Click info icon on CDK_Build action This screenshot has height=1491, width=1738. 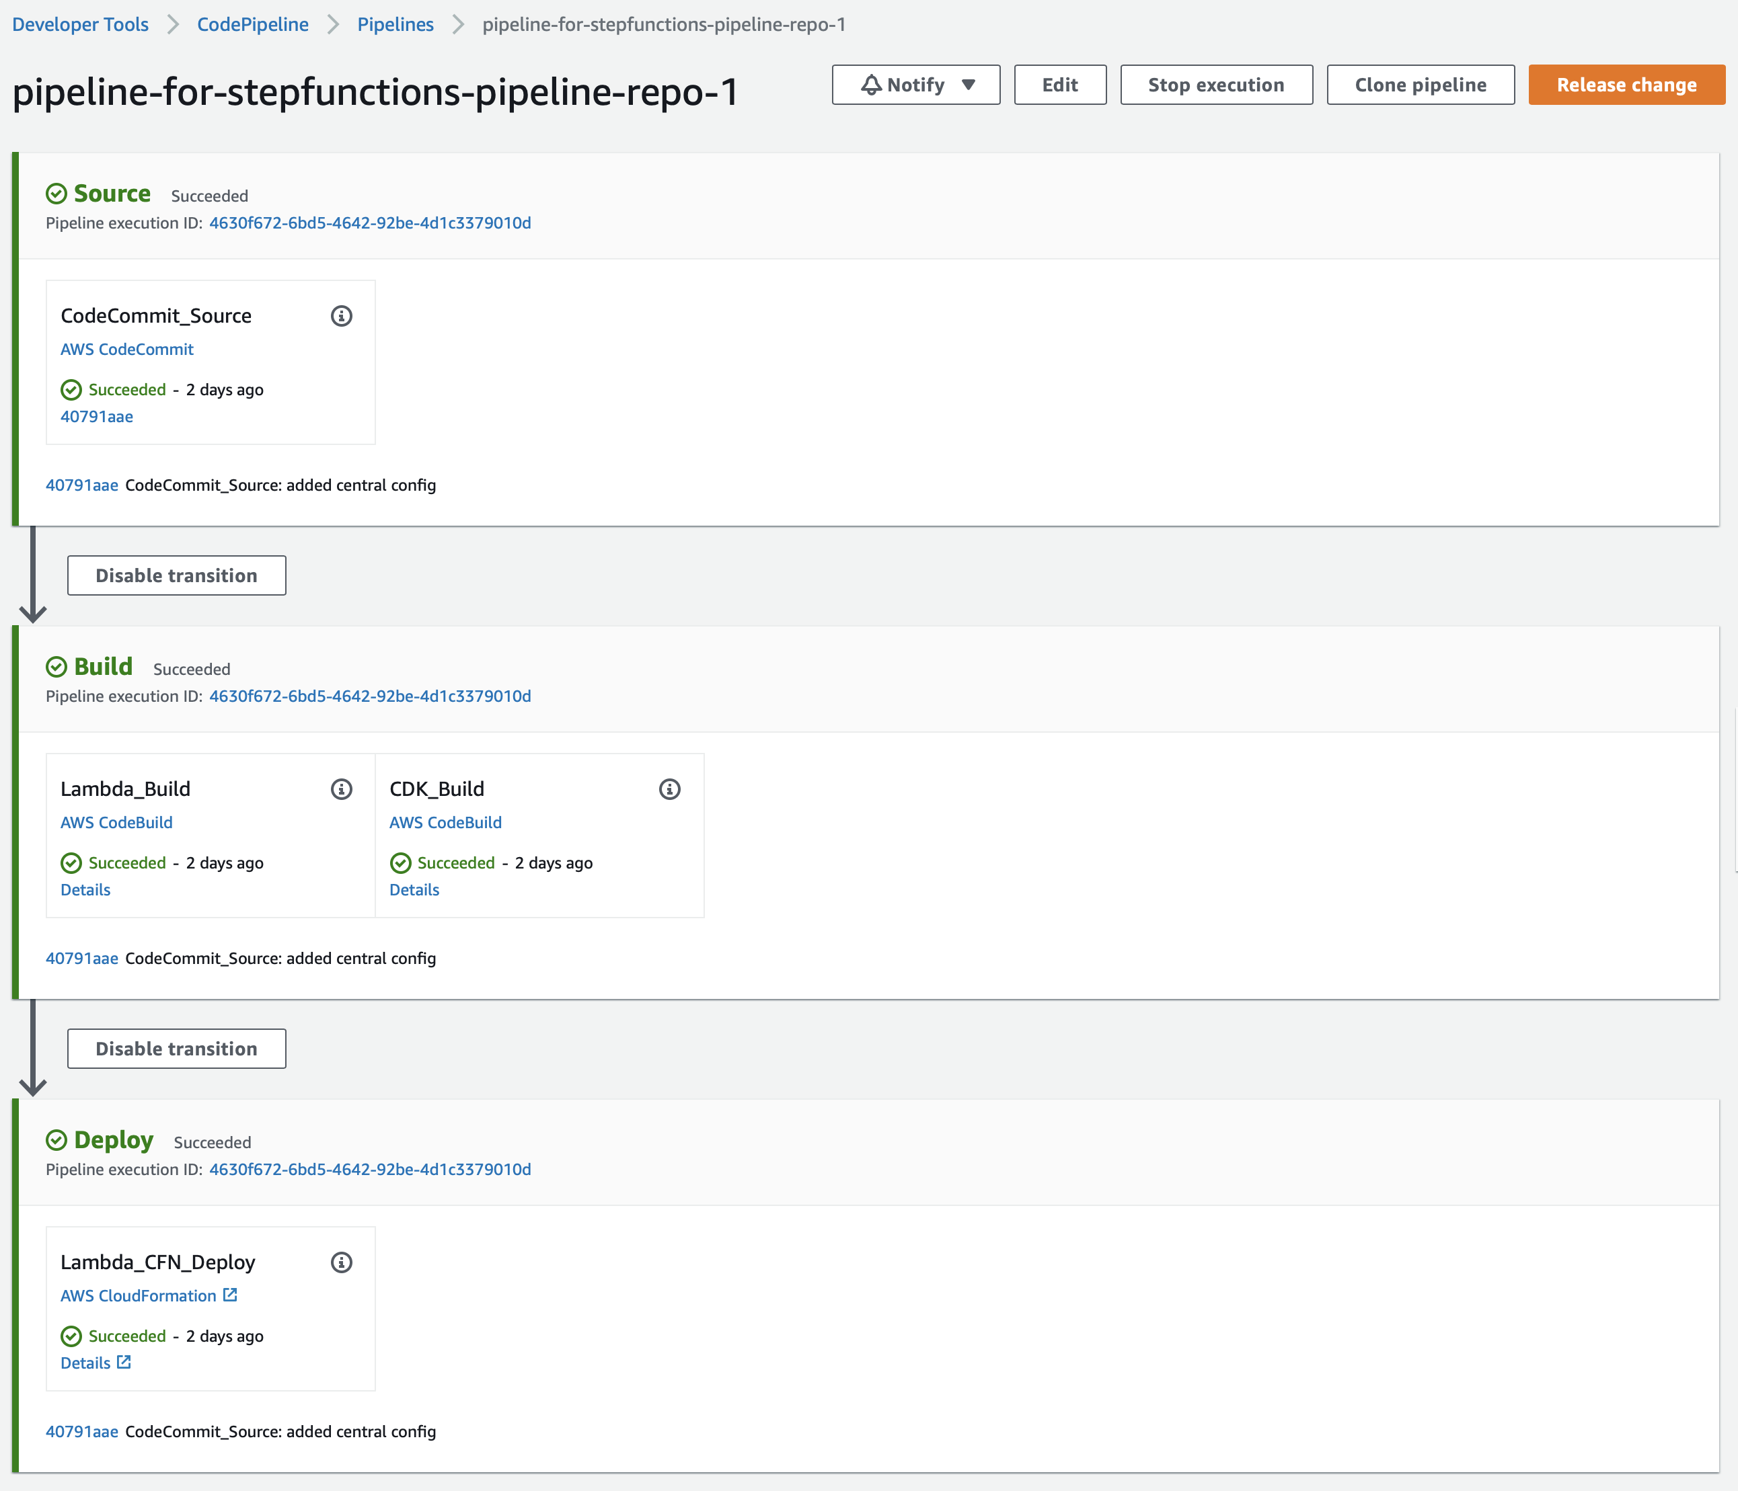[x=669, y=789]
